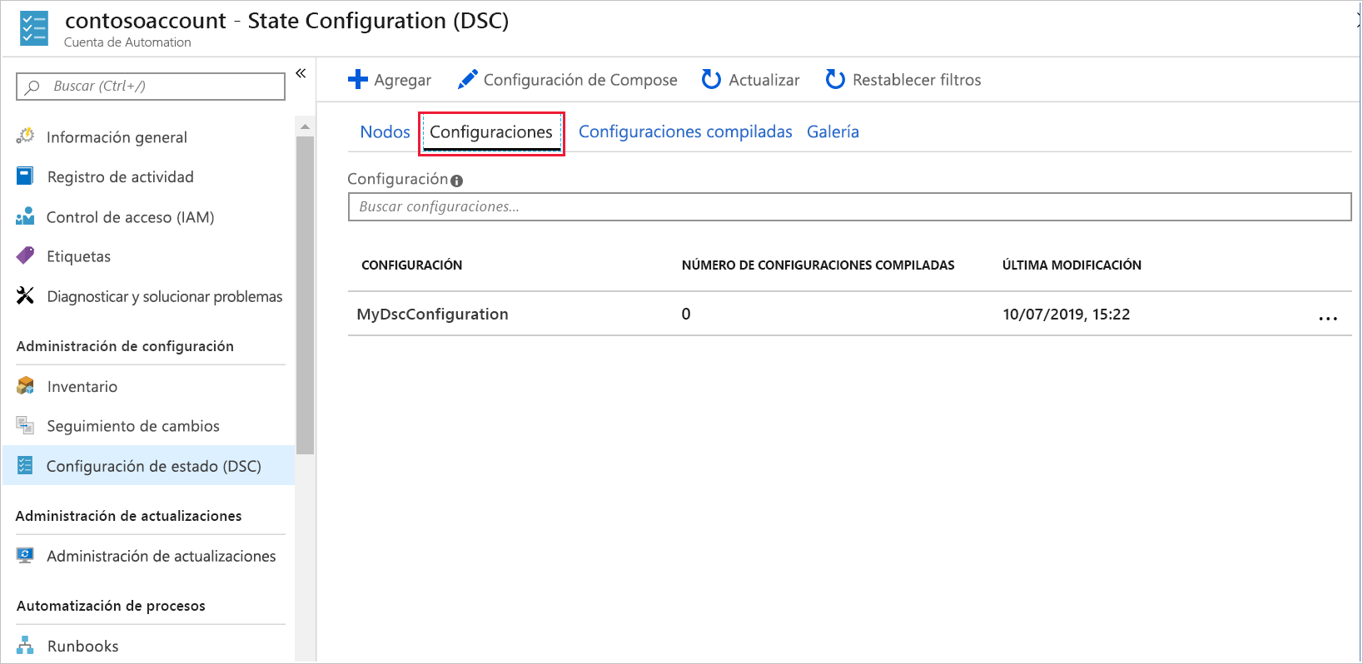This screenshot has height=664, width=1363.
Task: Click the info icon beside Configuración label
Action: pos(456,181)
